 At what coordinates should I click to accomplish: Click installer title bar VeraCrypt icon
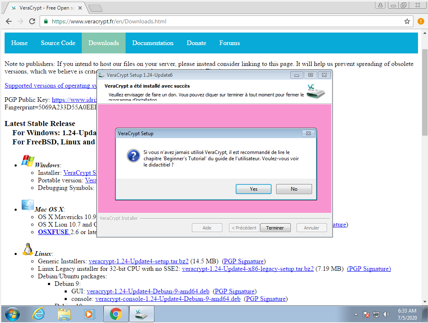(101, 75)
